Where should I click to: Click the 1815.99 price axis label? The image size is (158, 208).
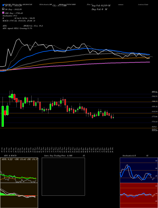point(155,112)
